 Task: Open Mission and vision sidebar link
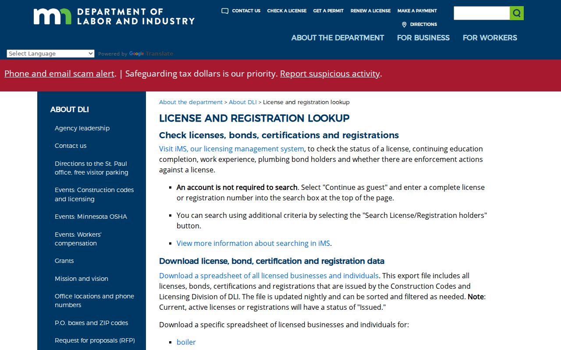82,279
